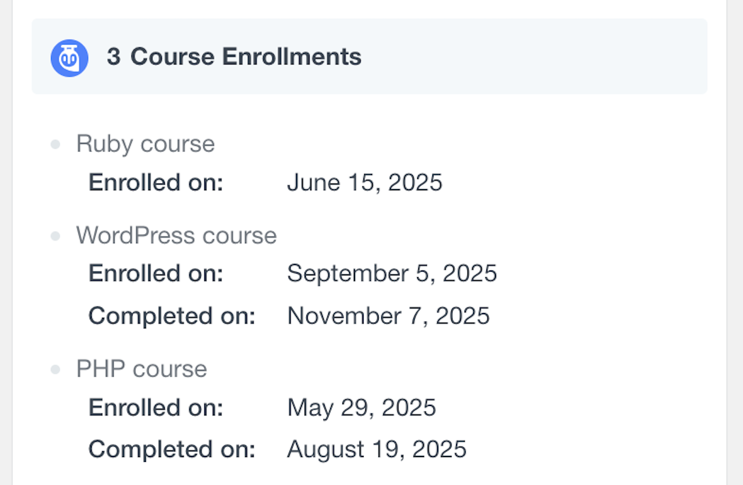Click the circular icon in the header banner
743x485 pixels.
tap(70, 57)
